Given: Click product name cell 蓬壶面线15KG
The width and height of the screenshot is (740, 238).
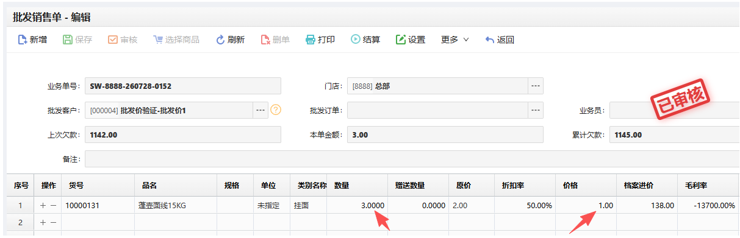Looking at the screenshot, I should coord(176,206).
